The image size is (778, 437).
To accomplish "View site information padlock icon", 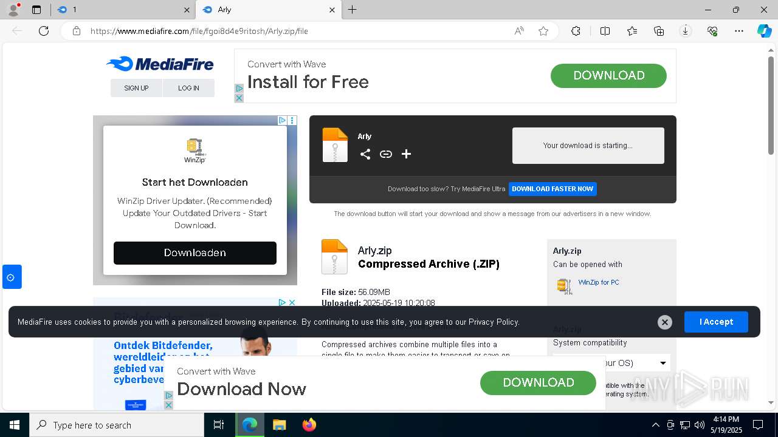I will pos(77,31).
